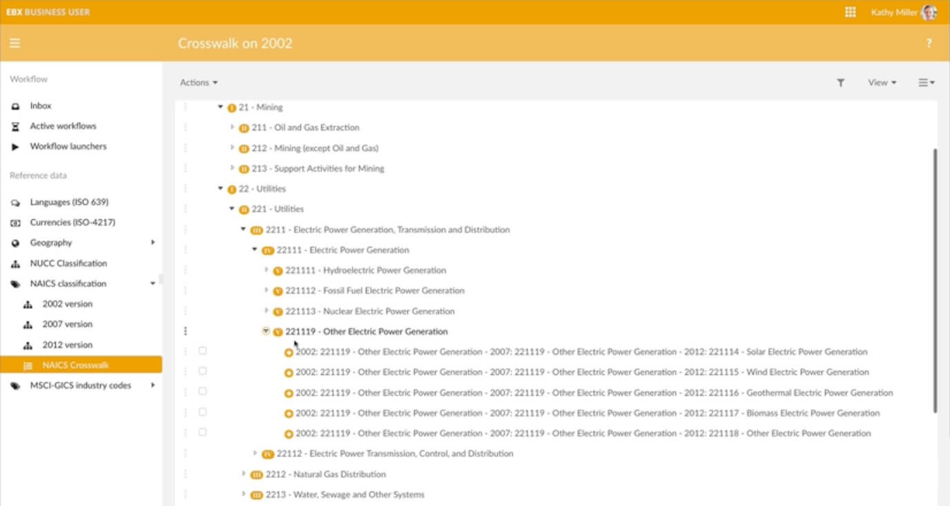Open Workflow launchers in the sidebar

(x=68, y=146)
